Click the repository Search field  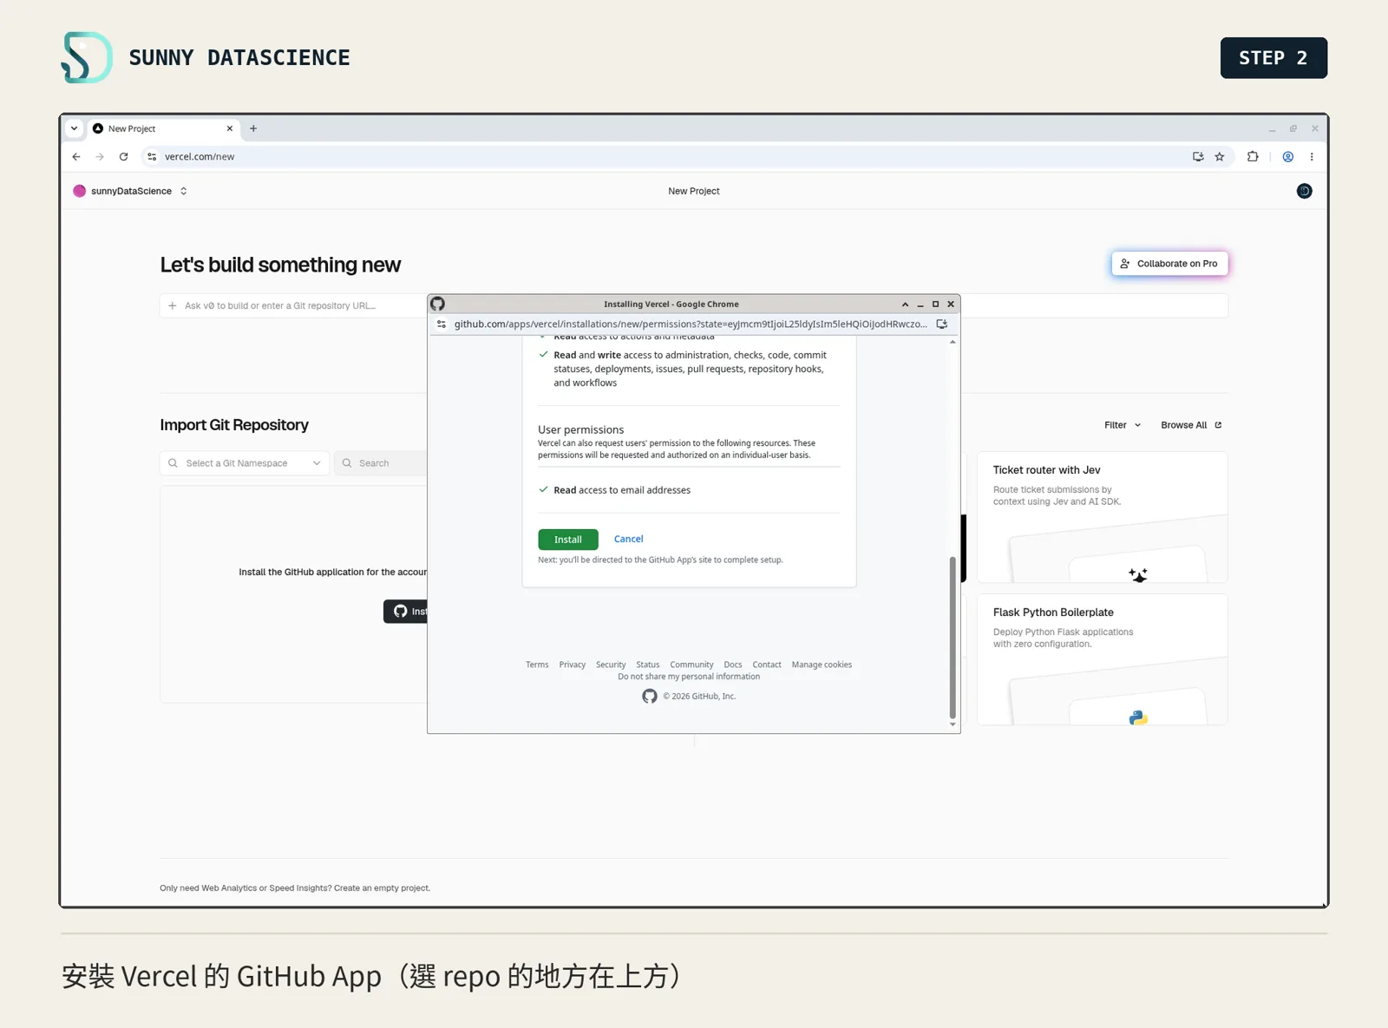pyautogui.click(x=382, y=463)
